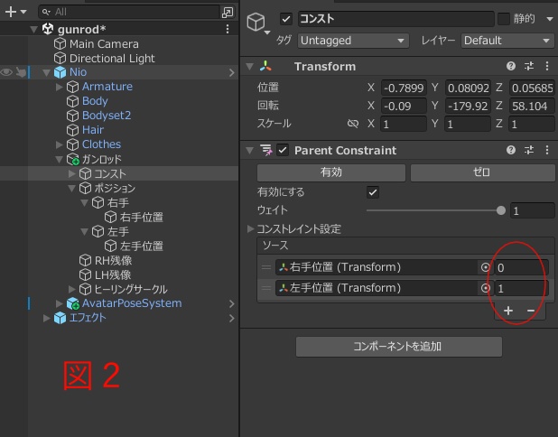Open Transform help reference icon
This screenshot has width=558, height=437.
click(x=511, y=66)
